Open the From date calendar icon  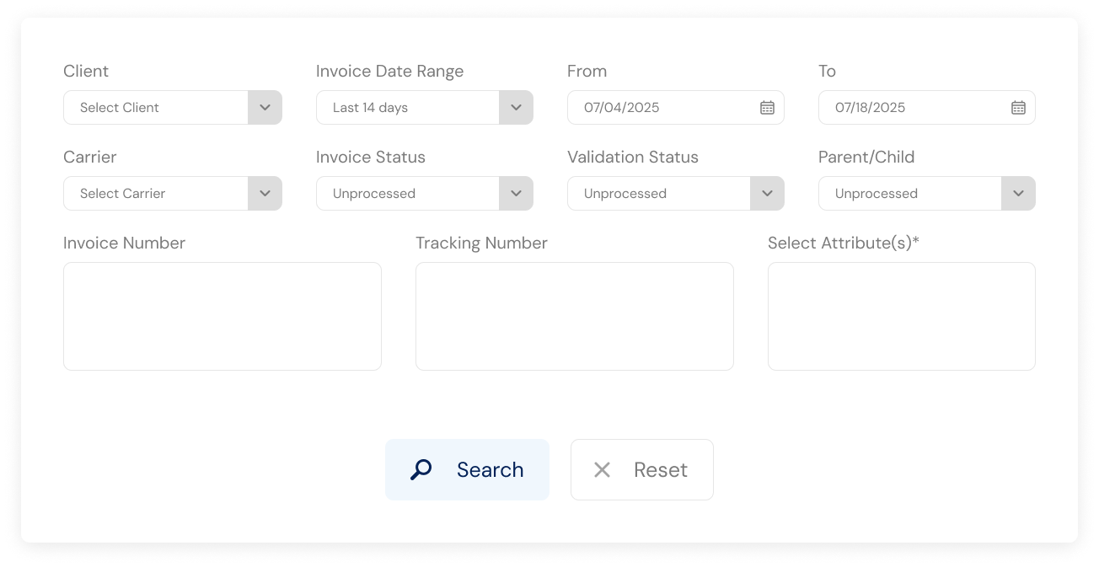tap(767, 108)
